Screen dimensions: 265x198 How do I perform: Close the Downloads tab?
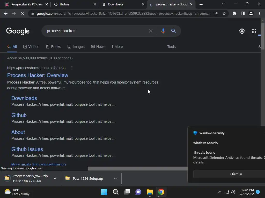tap(143, 4)
